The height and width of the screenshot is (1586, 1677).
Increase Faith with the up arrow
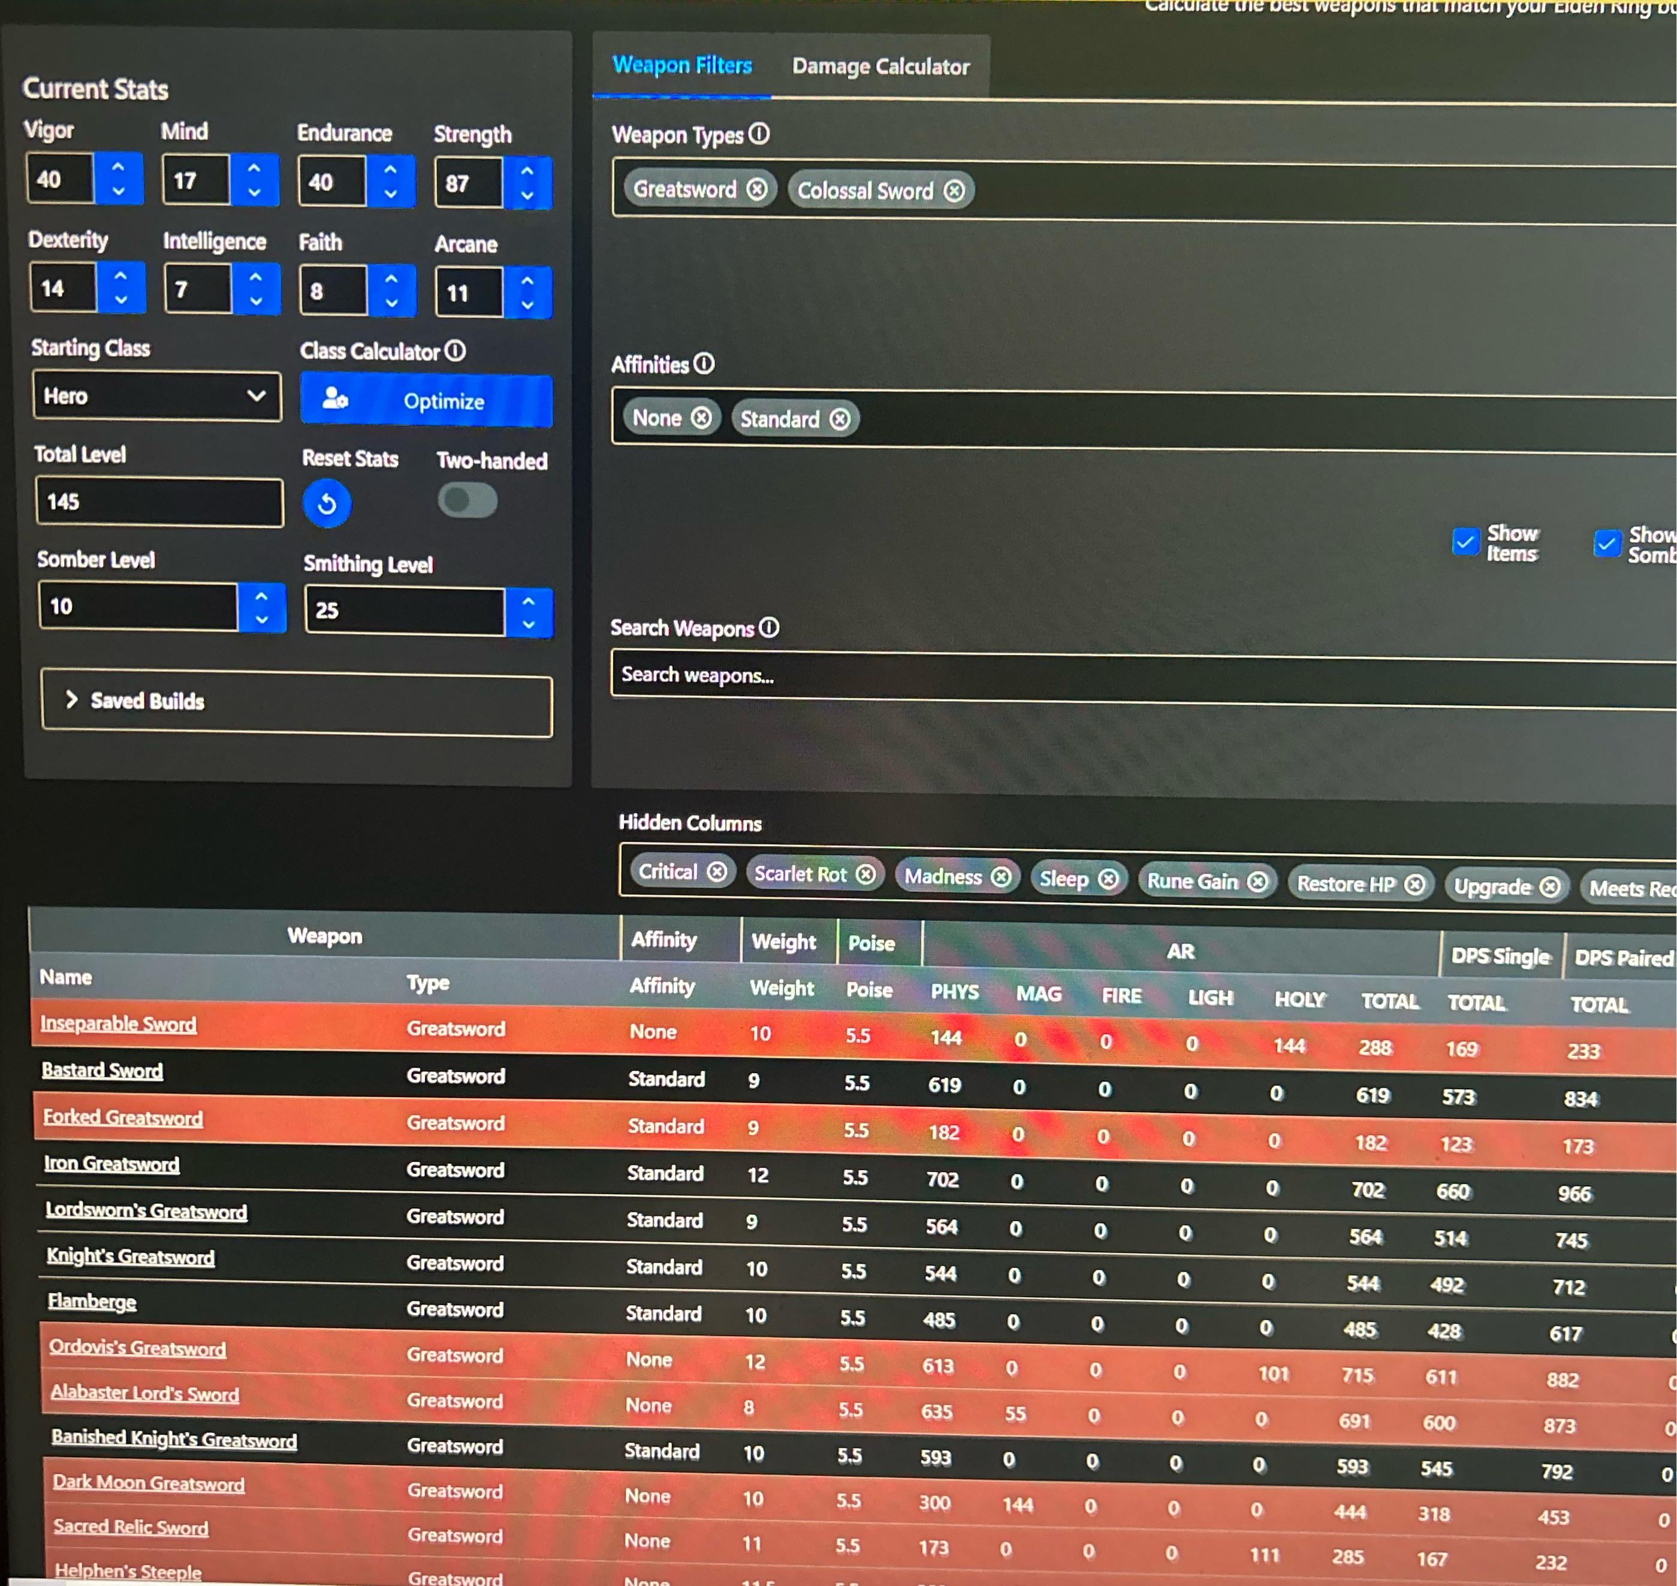click(x=391, y=278)
